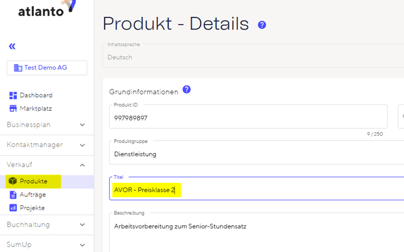The height and width of the screenshot is (252, 404).
Task: Collapse sidebar with double-chevron icon
Action: (12, 46)
